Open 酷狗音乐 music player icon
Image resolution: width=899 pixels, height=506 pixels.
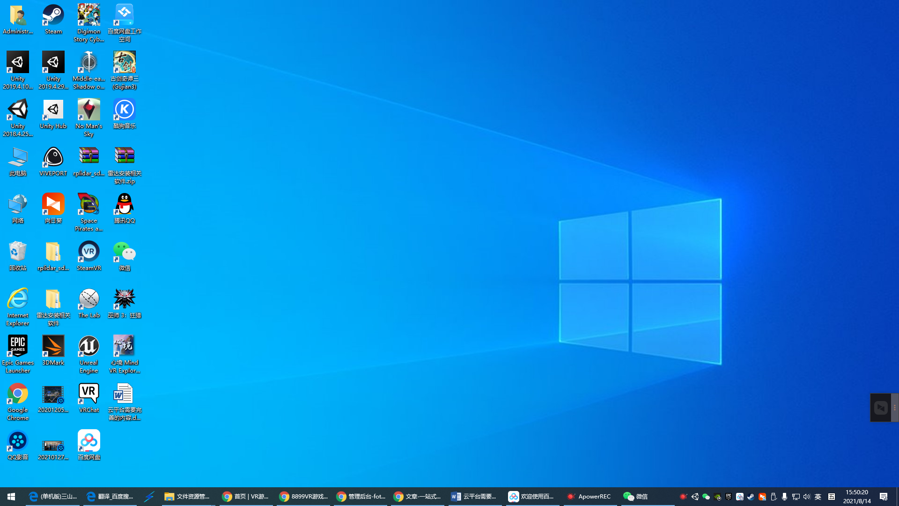click(x=124, y=114)
